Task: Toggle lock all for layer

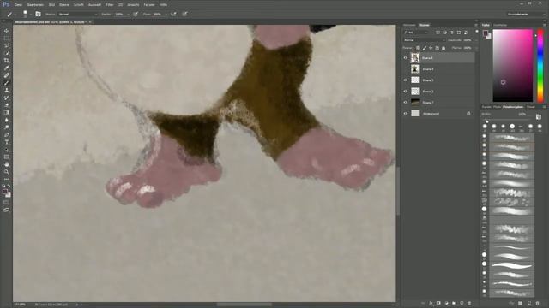Action: pyautogui.click(x=443, y=48)
